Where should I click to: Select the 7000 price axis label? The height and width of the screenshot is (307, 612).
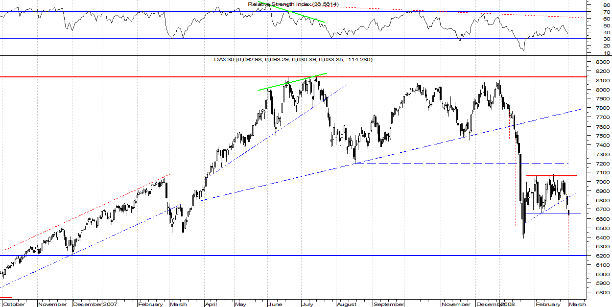[x=604, y=182]
